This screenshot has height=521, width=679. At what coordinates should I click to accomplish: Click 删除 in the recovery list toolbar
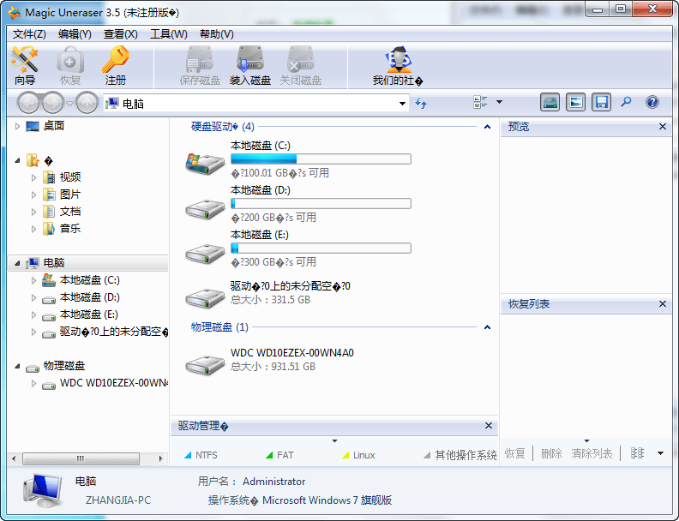tap(551, 453)
